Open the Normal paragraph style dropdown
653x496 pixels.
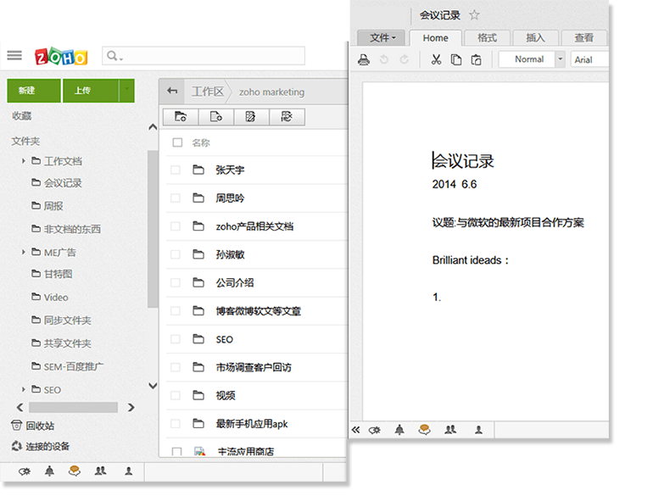[x=561, y=59]
